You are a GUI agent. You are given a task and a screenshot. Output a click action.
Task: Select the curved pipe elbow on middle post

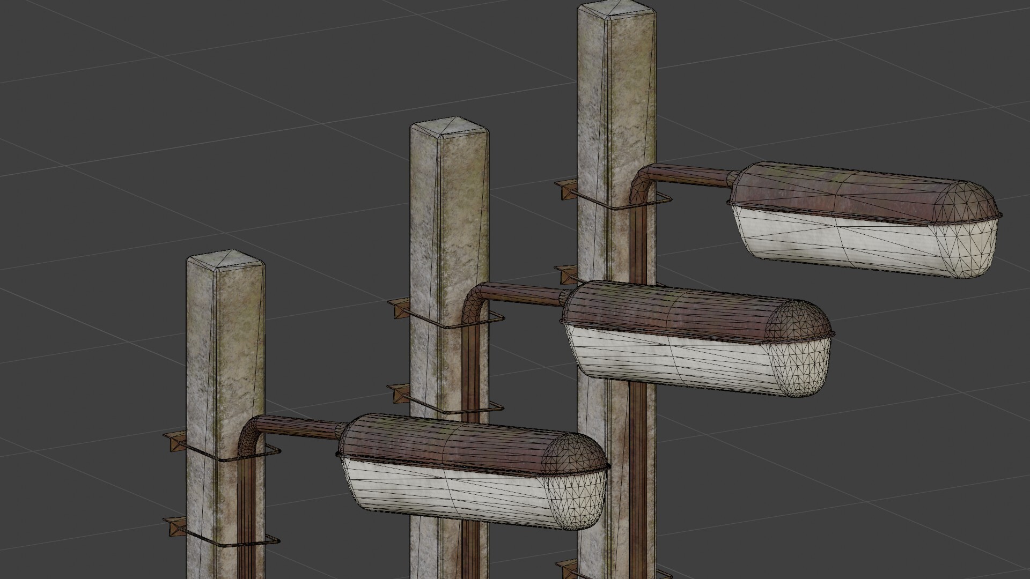coord(473,303)
